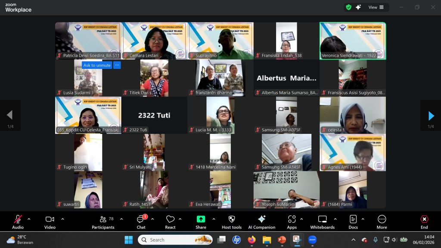The width and height of the screenshot is (441, 248).
Task: Open the Participants panel
Action: click(103, 222)
